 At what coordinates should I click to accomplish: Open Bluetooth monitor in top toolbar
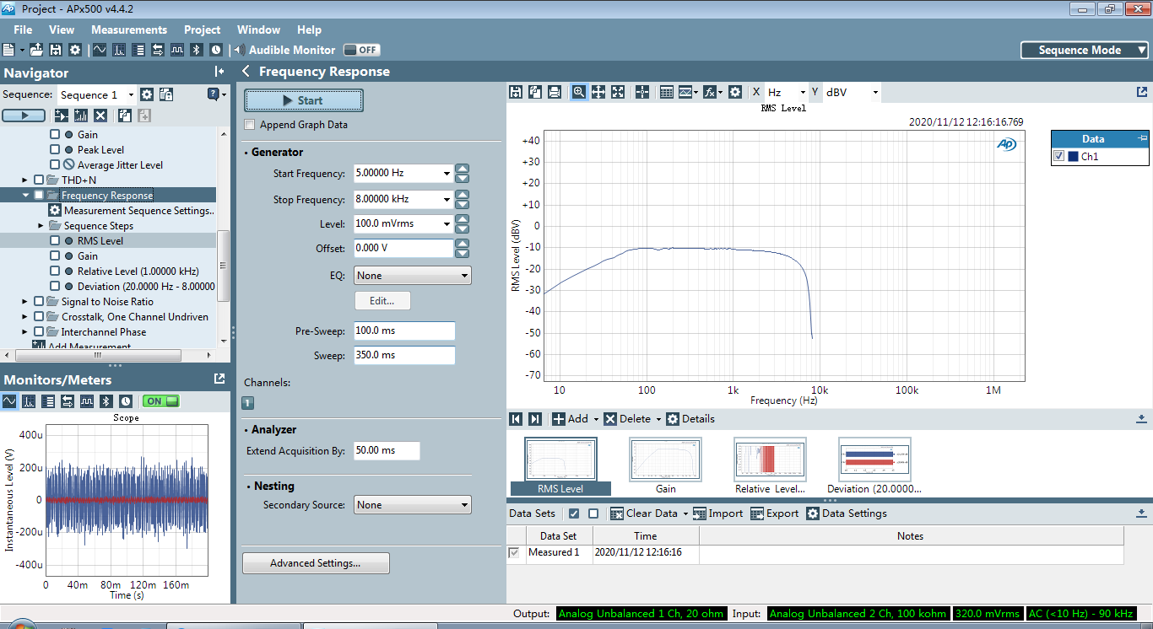point(197,50)
